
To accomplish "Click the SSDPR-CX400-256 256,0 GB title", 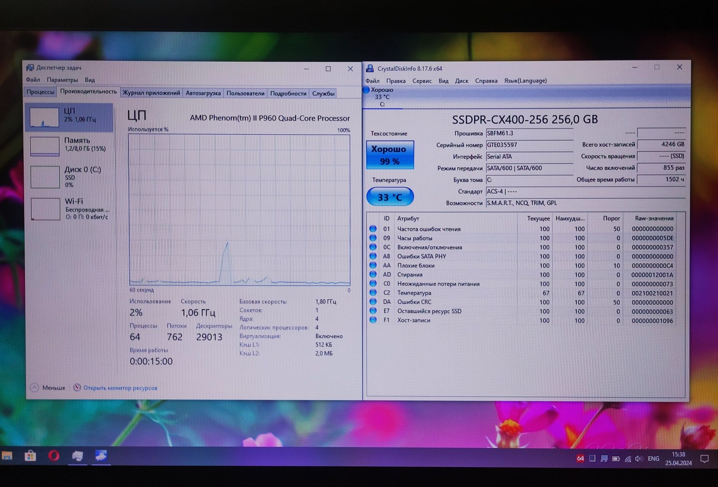I will [525, 119].
